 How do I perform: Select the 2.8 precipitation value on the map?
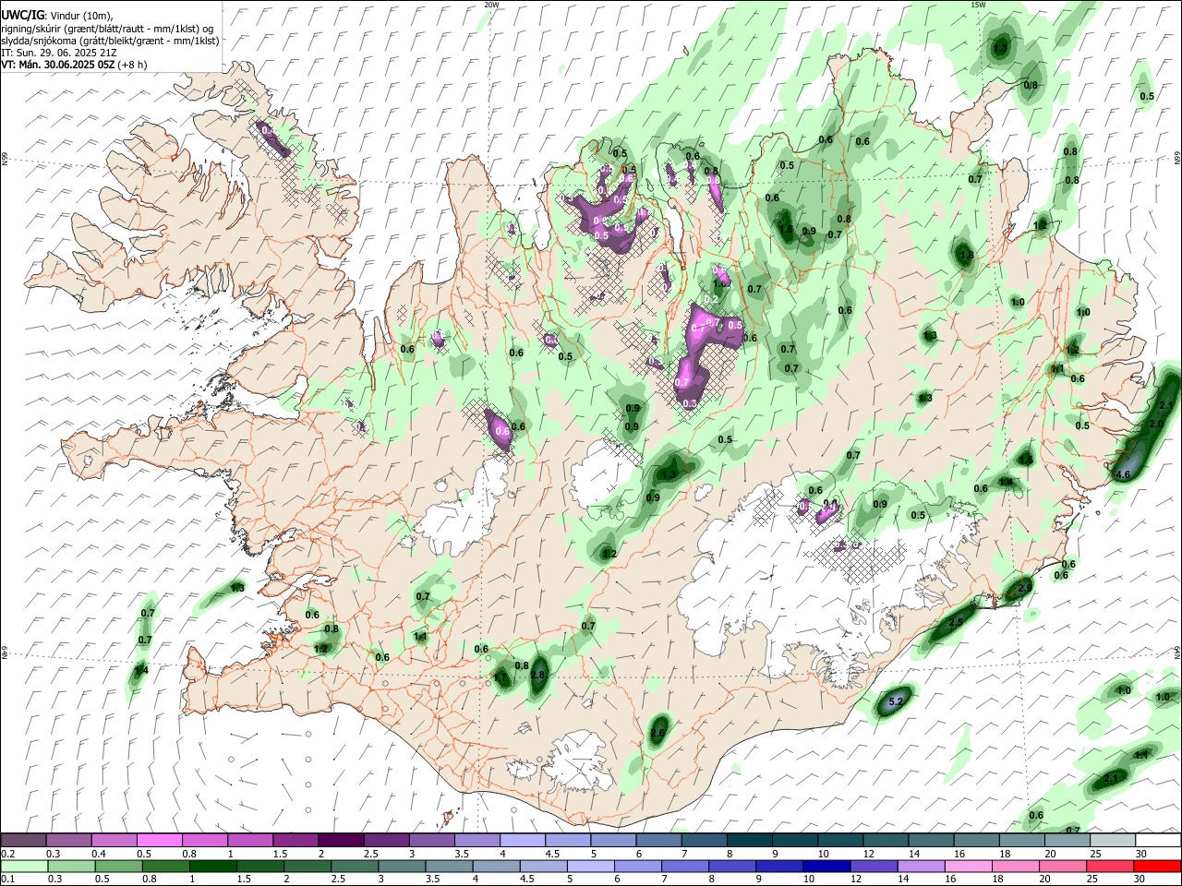tap(538, 676)
